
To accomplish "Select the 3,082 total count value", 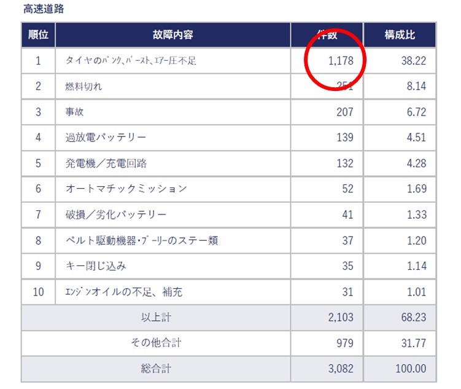I will [x=340, y=369].
